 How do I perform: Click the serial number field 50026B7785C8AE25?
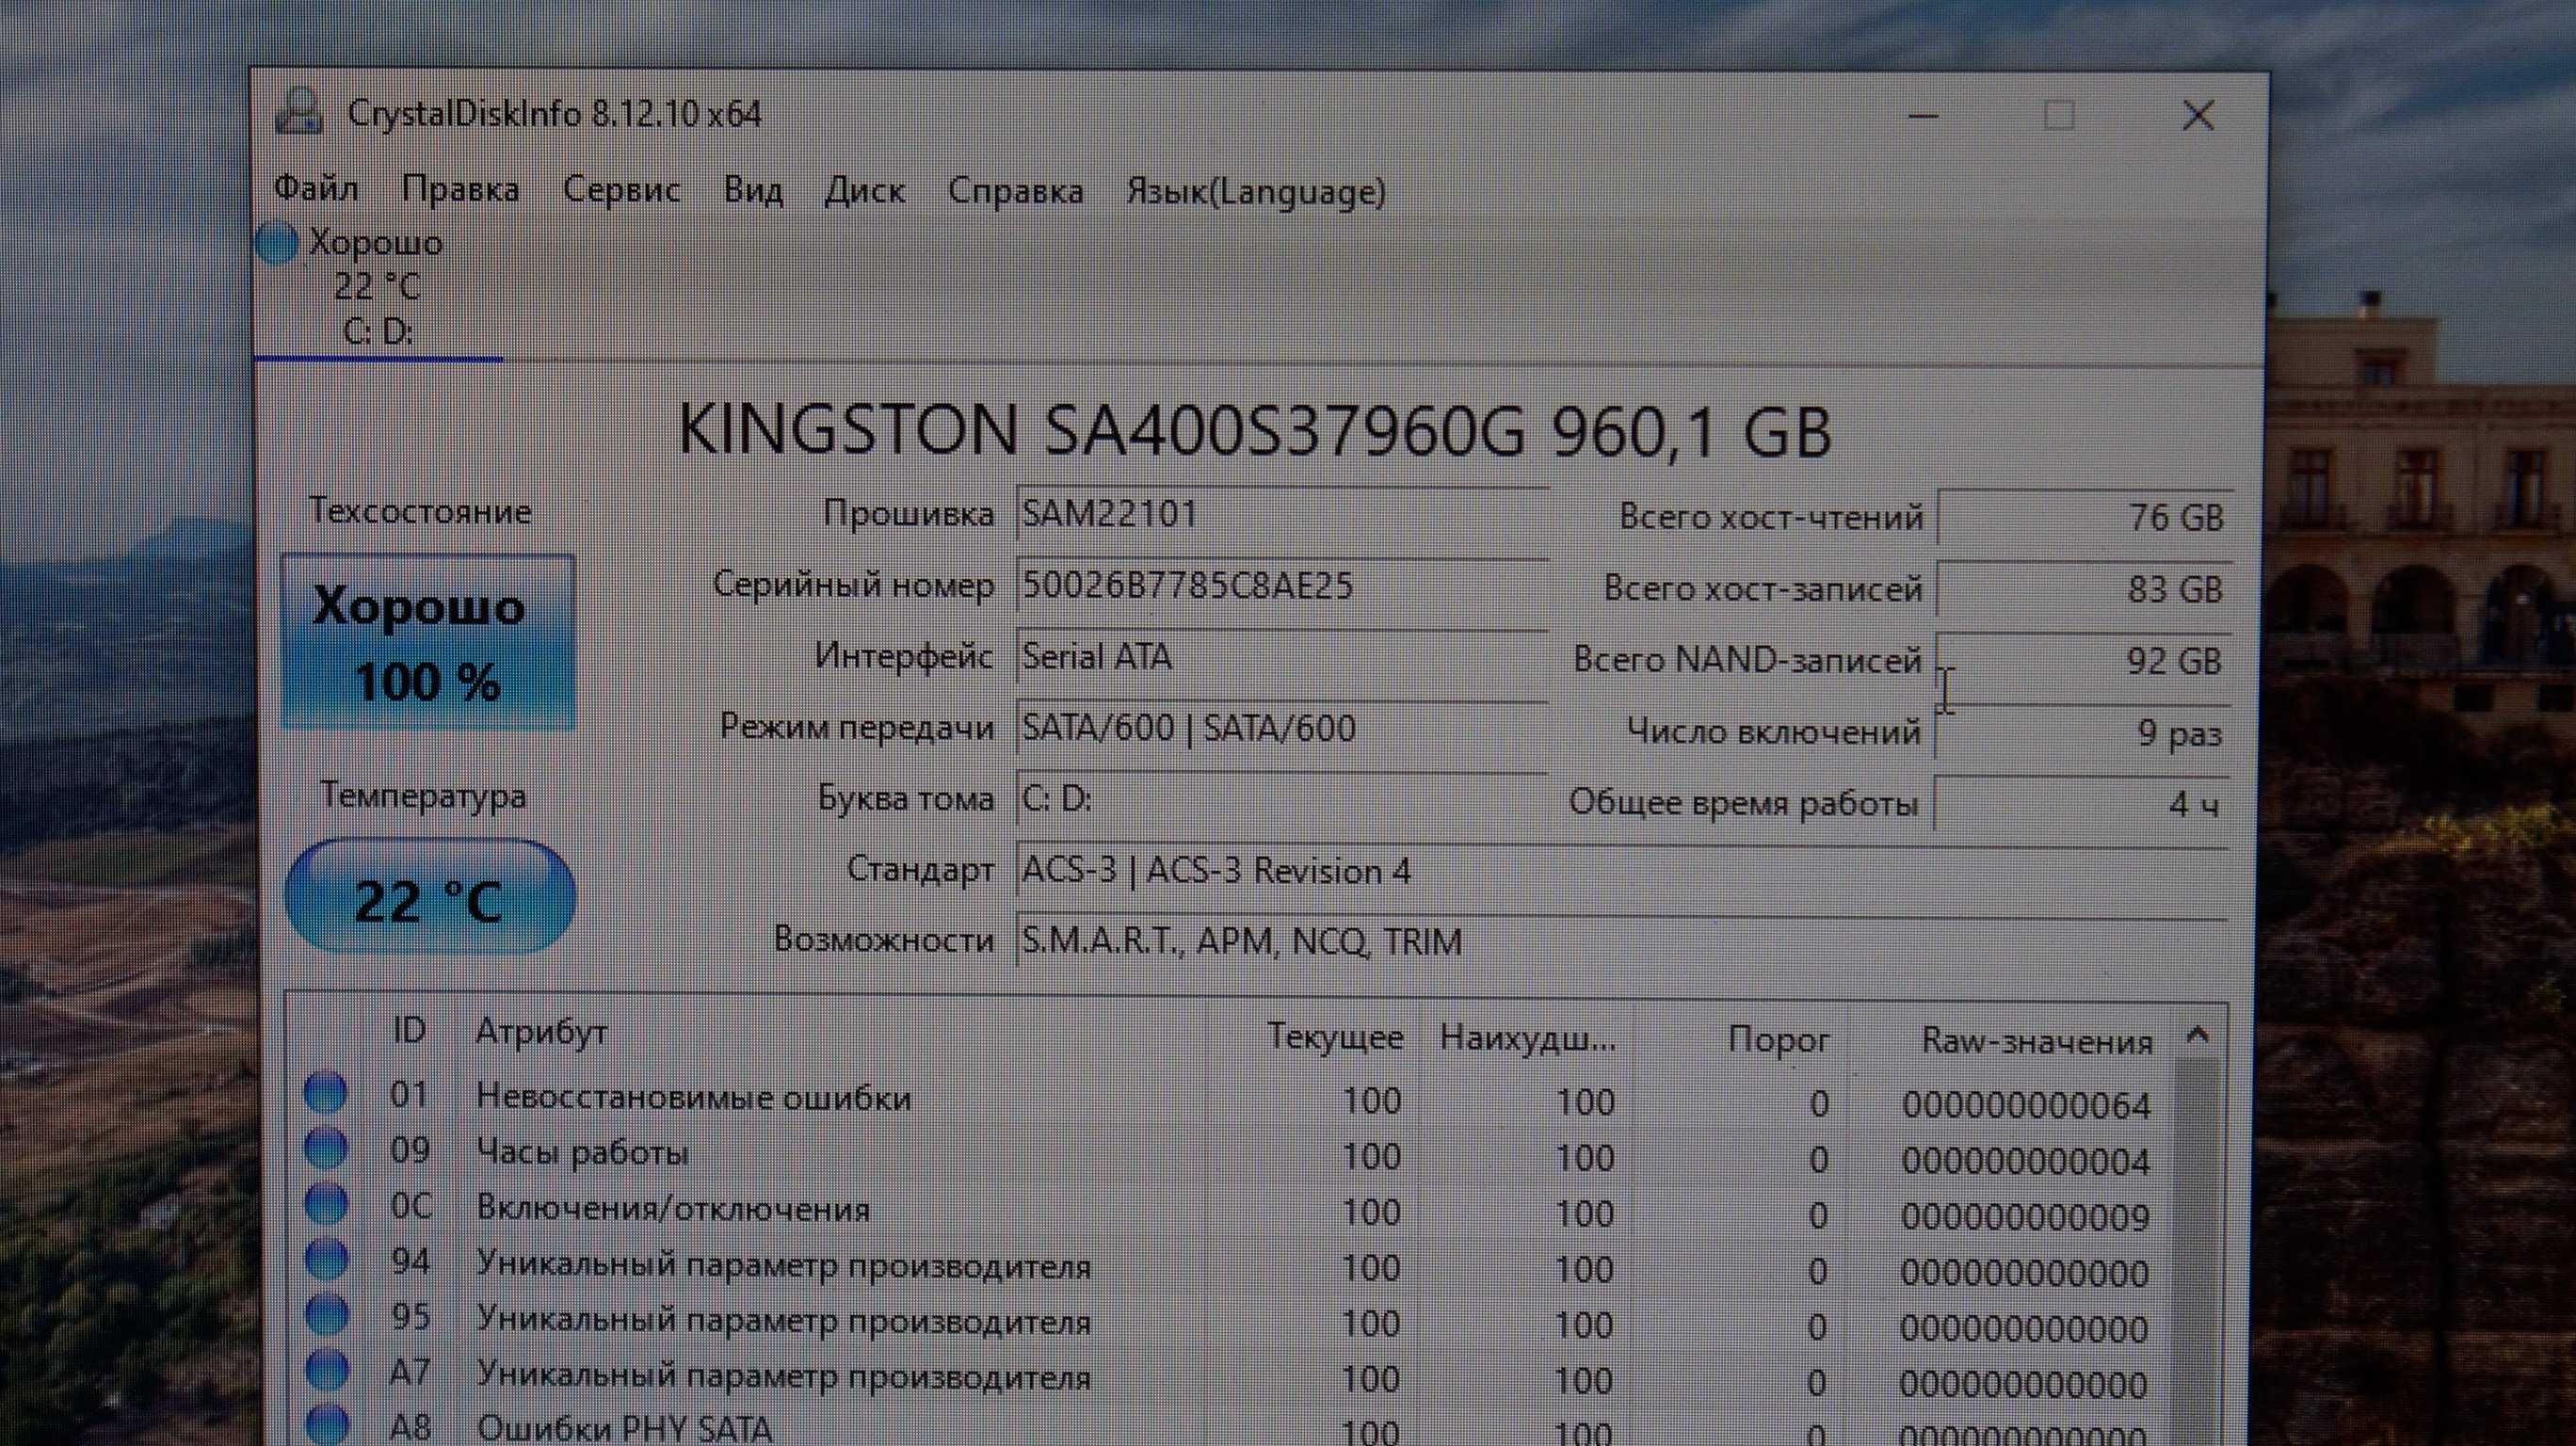point(1281,585)
